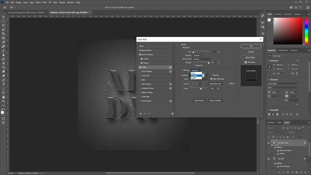Hide the ALL DAY copy layer

tap(269, 143)
